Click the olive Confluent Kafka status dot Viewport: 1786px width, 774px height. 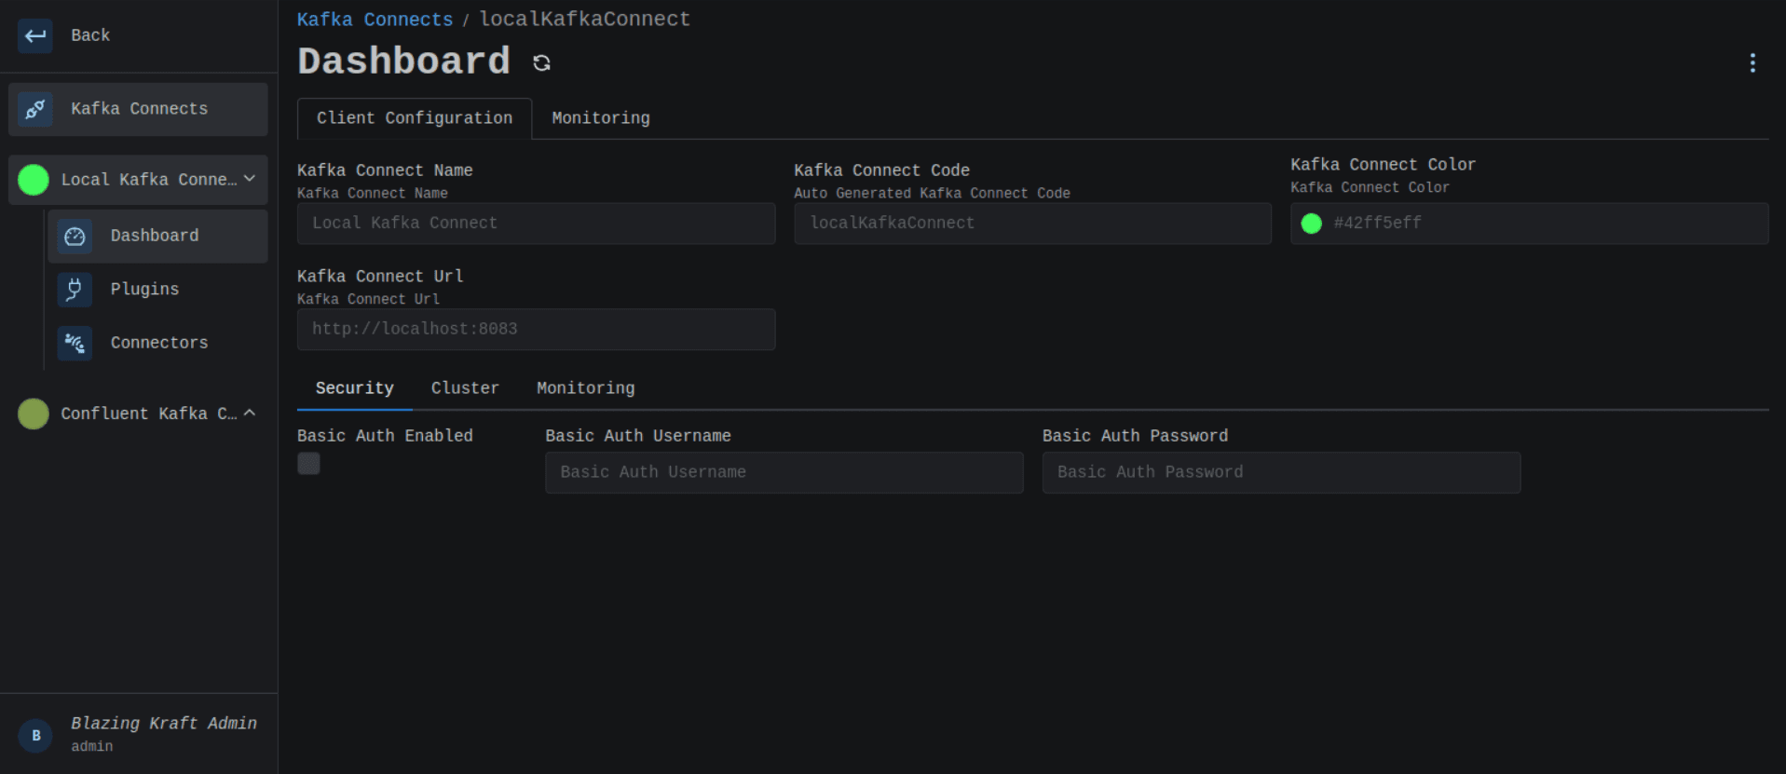(34, 414)
